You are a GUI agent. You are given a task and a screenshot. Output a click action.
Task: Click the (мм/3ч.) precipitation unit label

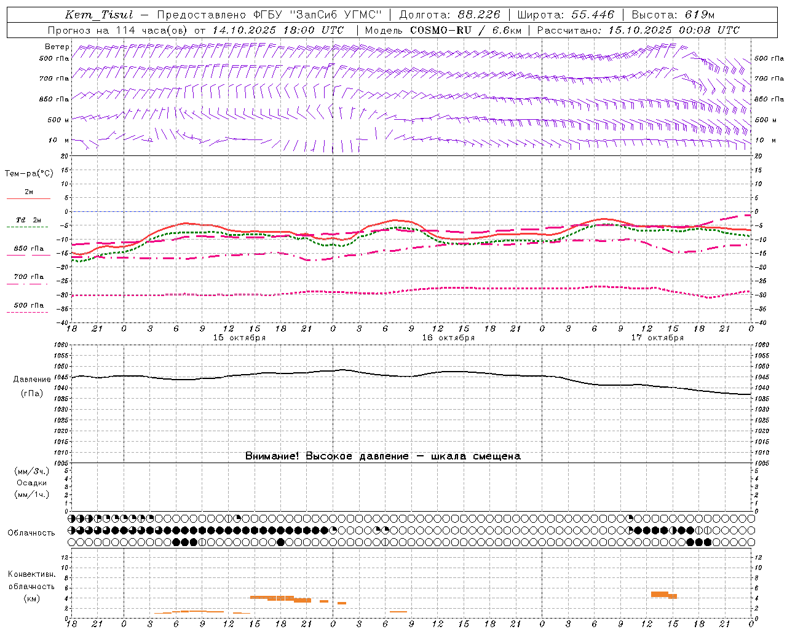click(32, 471)
